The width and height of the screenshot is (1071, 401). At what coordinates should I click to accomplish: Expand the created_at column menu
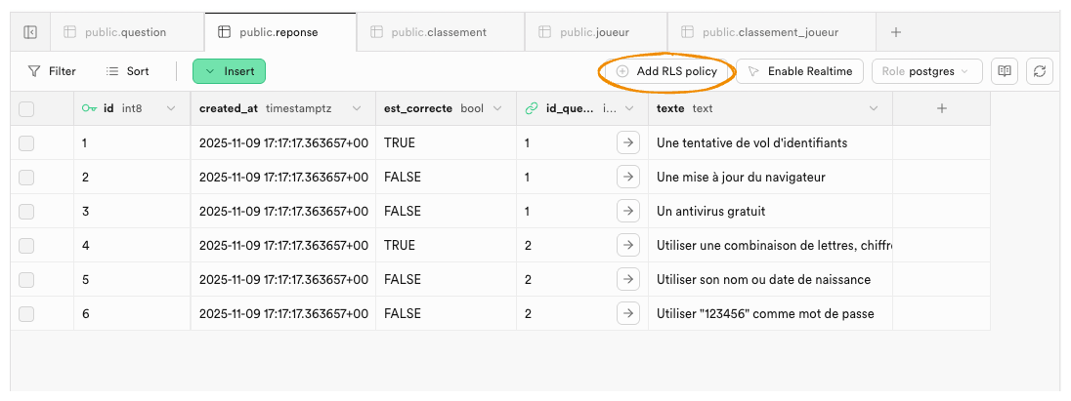click(x=357, y=108)
